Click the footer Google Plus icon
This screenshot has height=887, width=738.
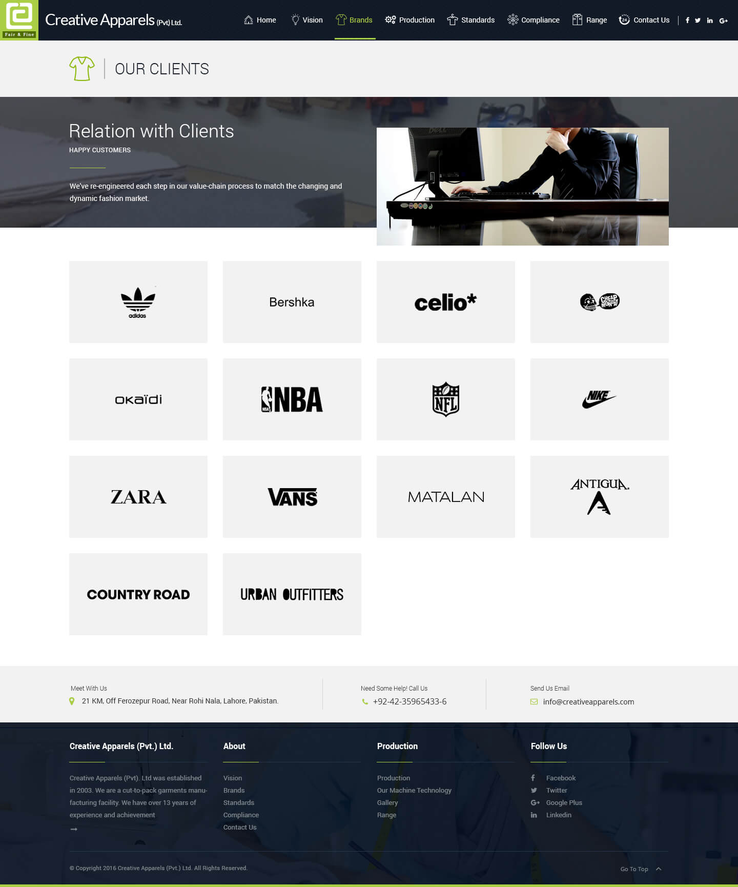click(535, 802)
